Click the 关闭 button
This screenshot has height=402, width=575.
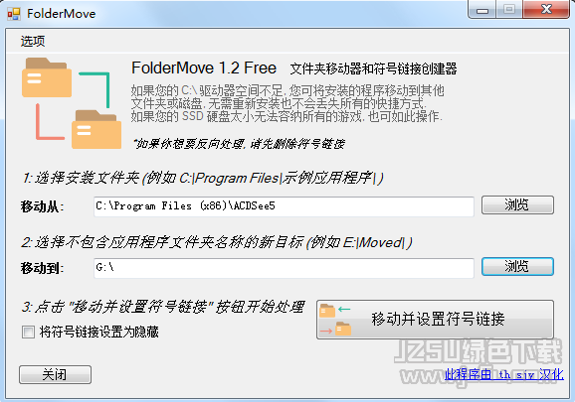pos(55,374)
